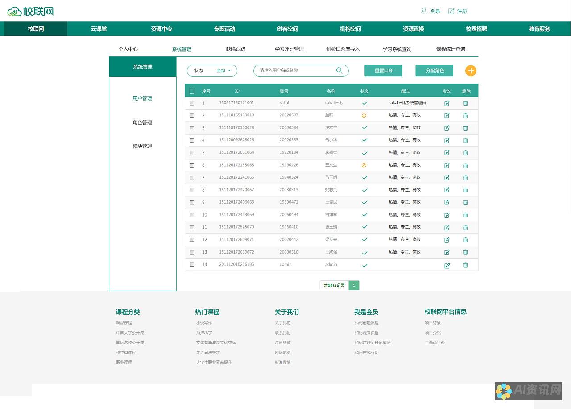Check the box for row 14 admin
The width and height of the screenshot is (571, 409).
[x=192, y=265]
